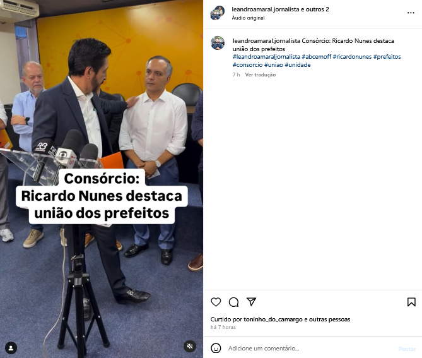Open the #ricardonunes hashtag
Image resolution: width=422 pixels, height=358 pixels.
[352, 57]
